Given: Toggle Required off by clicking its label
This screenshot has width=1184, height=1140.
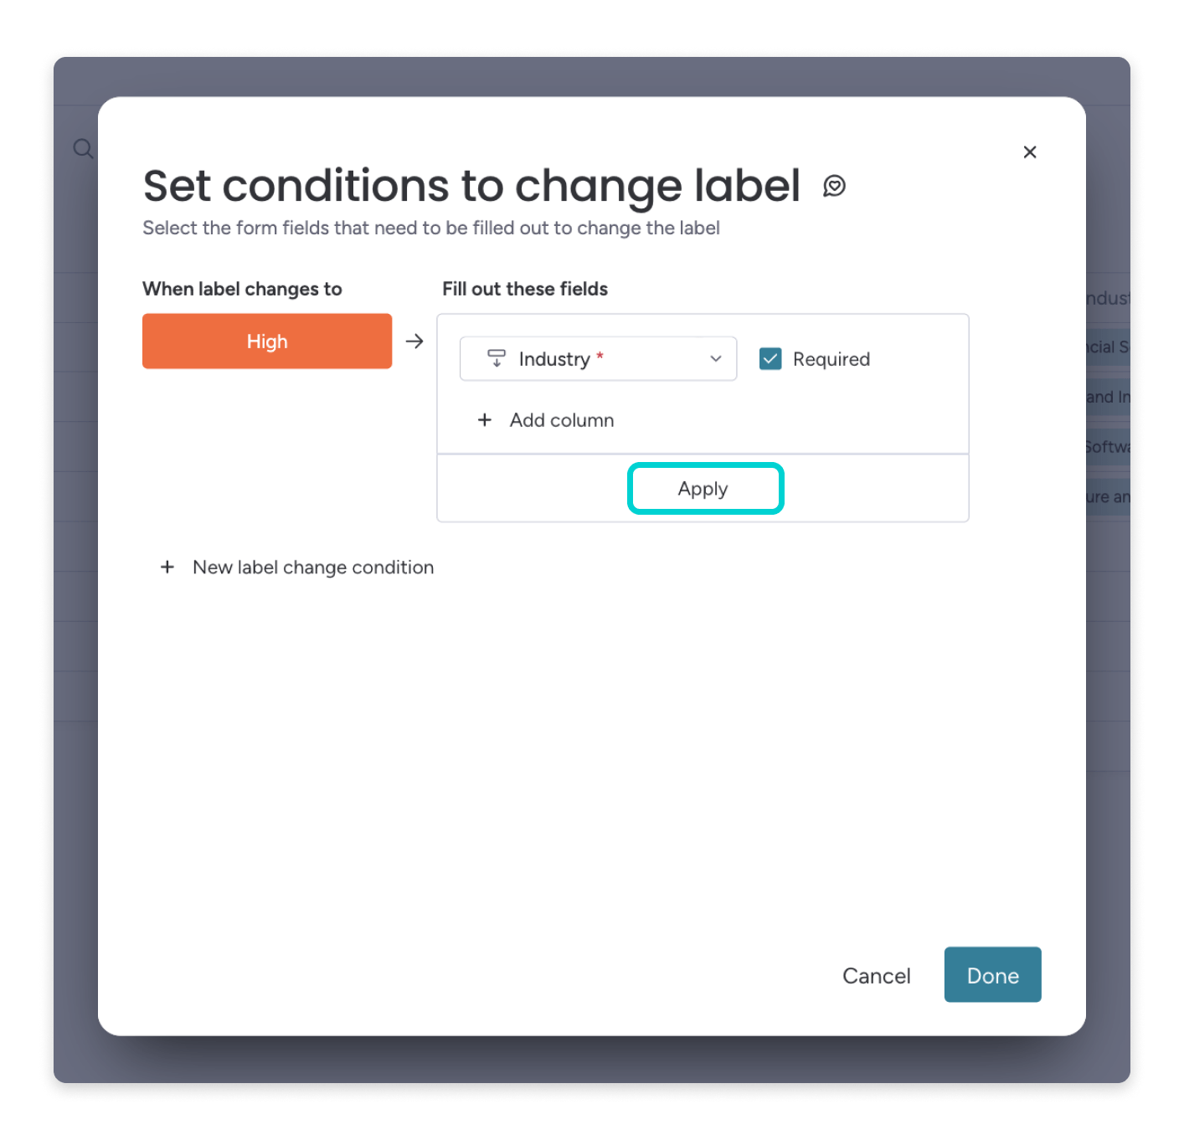Looking at the screenshot, I should tap(832, 358).
